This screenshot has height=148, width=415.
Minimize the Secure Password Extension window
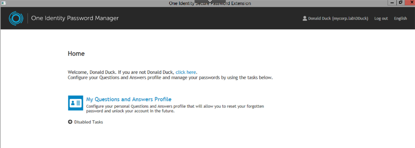(x=392, y=3)
